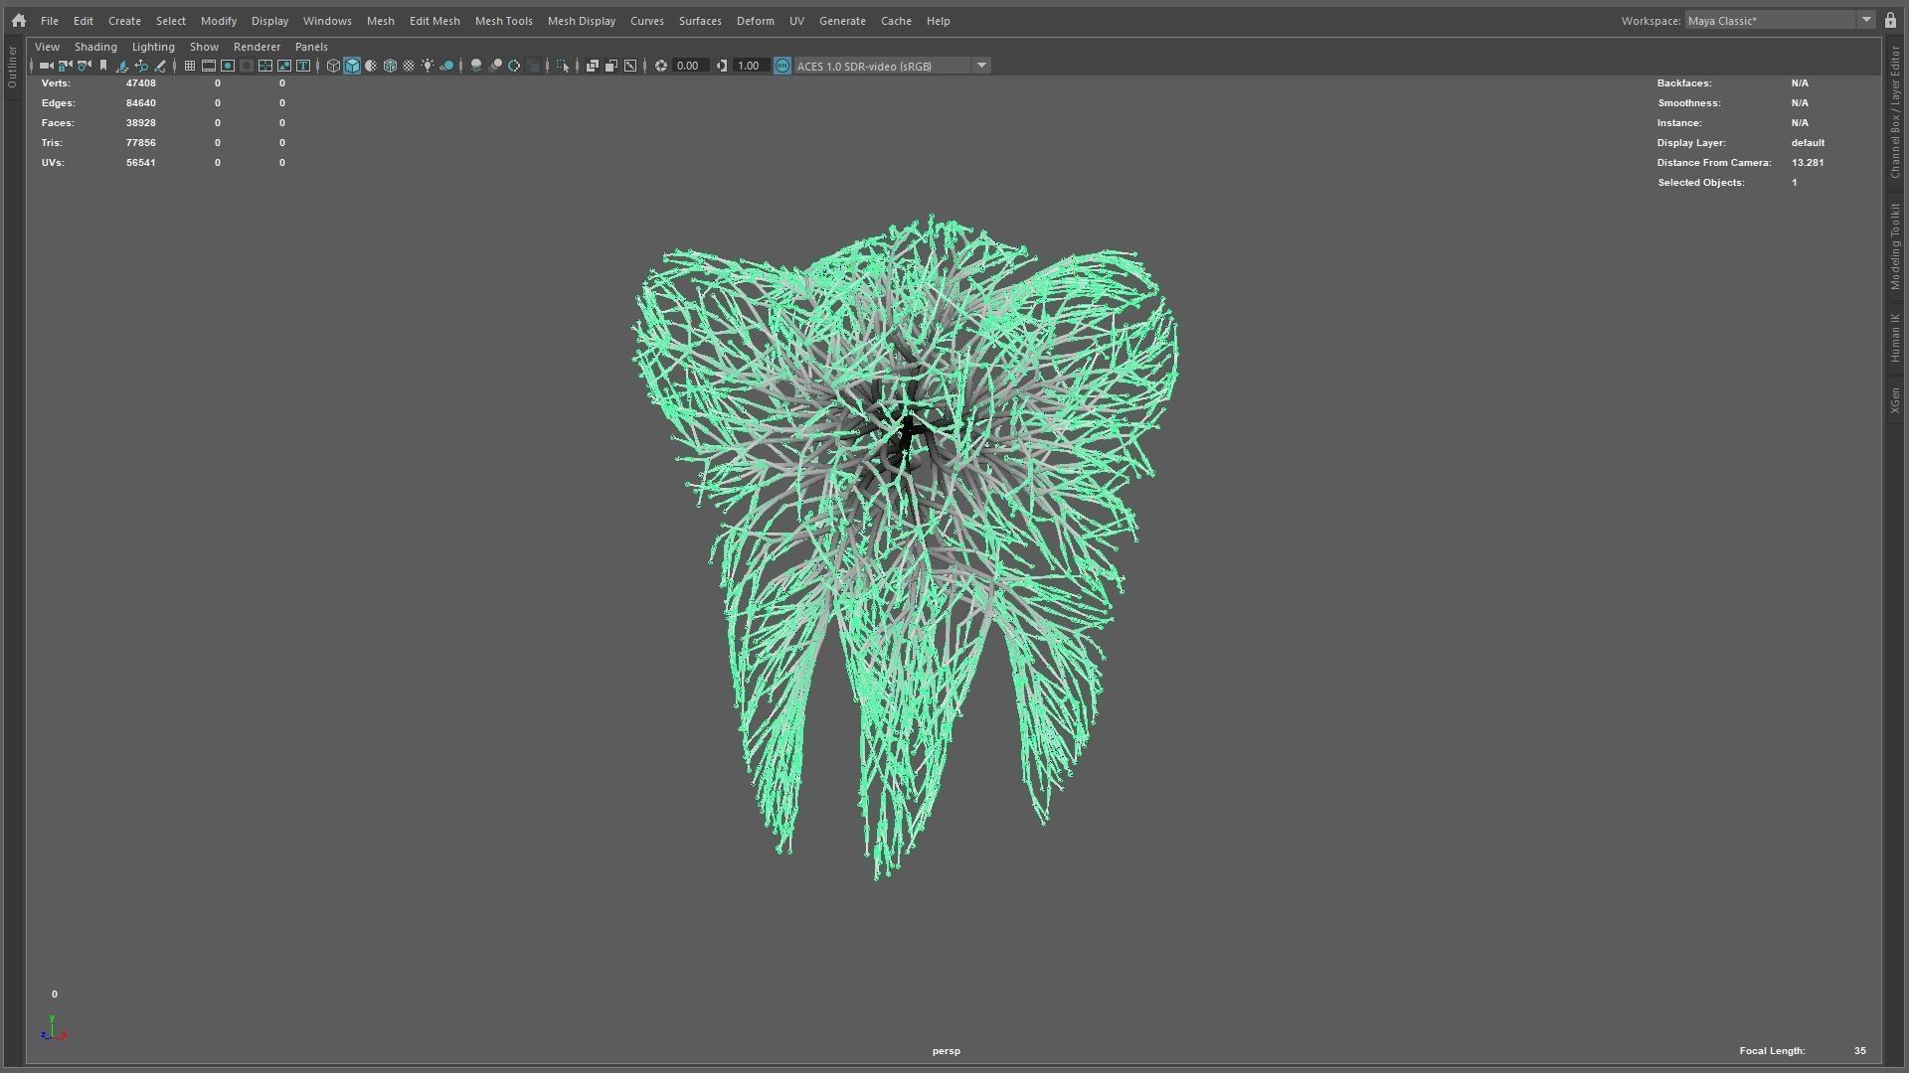1909x1073 pixels.
Task: Activate the 2D Pan/Zoom icon
Action: coord(141,66)
